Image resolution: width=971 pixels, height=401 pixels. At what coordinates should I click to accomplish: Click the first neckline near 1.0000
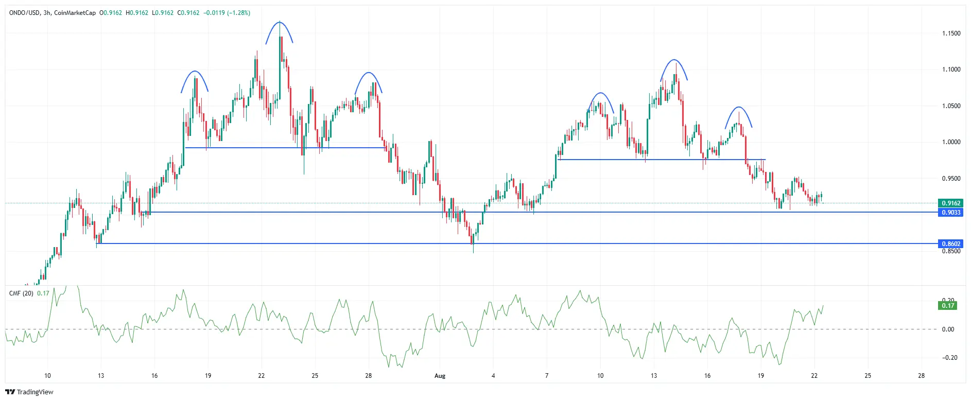286,148
